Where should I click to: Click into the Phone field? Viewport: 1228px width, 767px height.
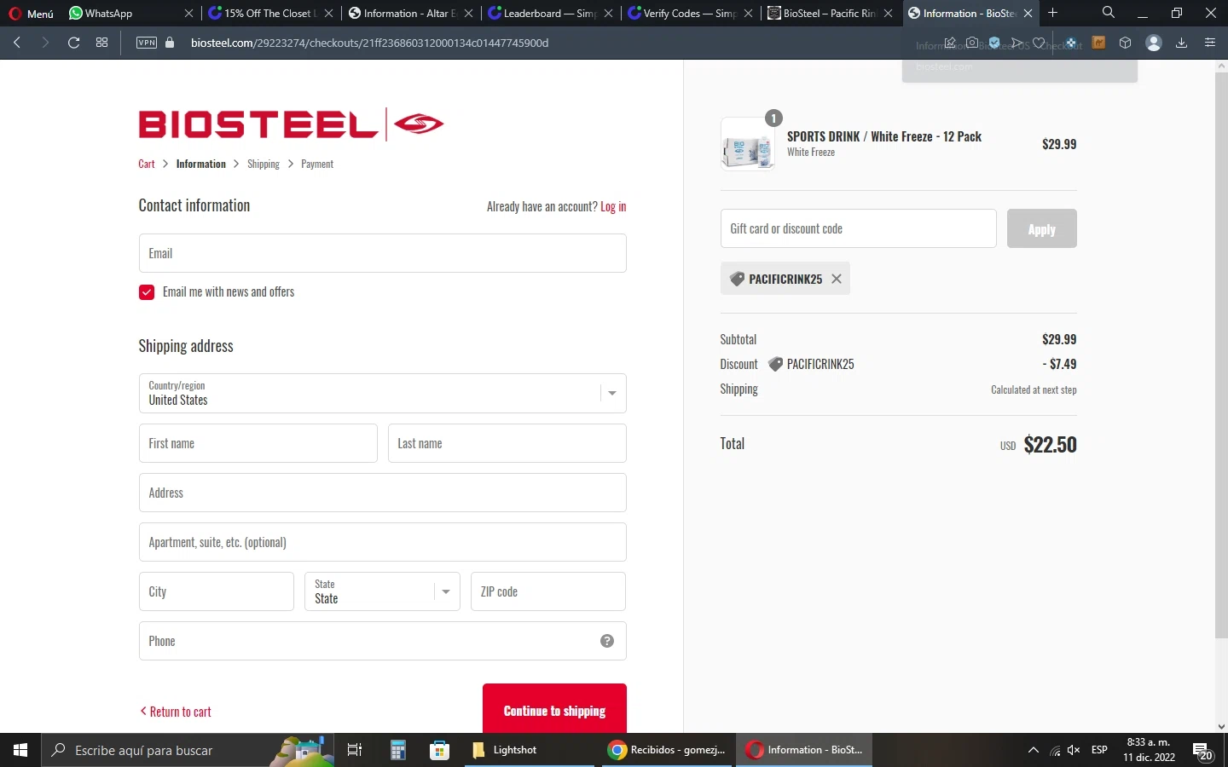[383, 641]
